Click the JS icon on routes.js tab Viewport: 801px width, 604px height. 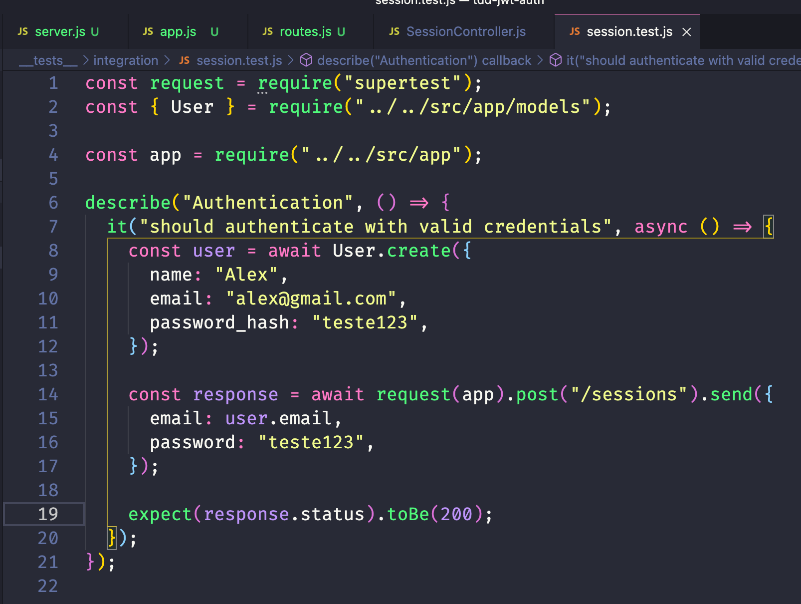pos(268,31)
